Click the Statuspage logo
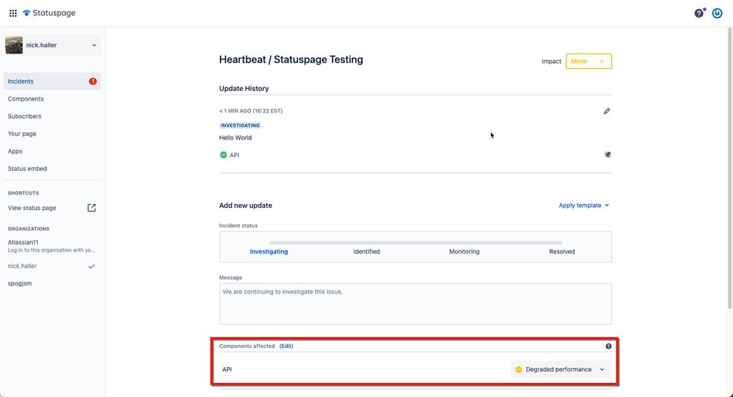 (49, 13)
